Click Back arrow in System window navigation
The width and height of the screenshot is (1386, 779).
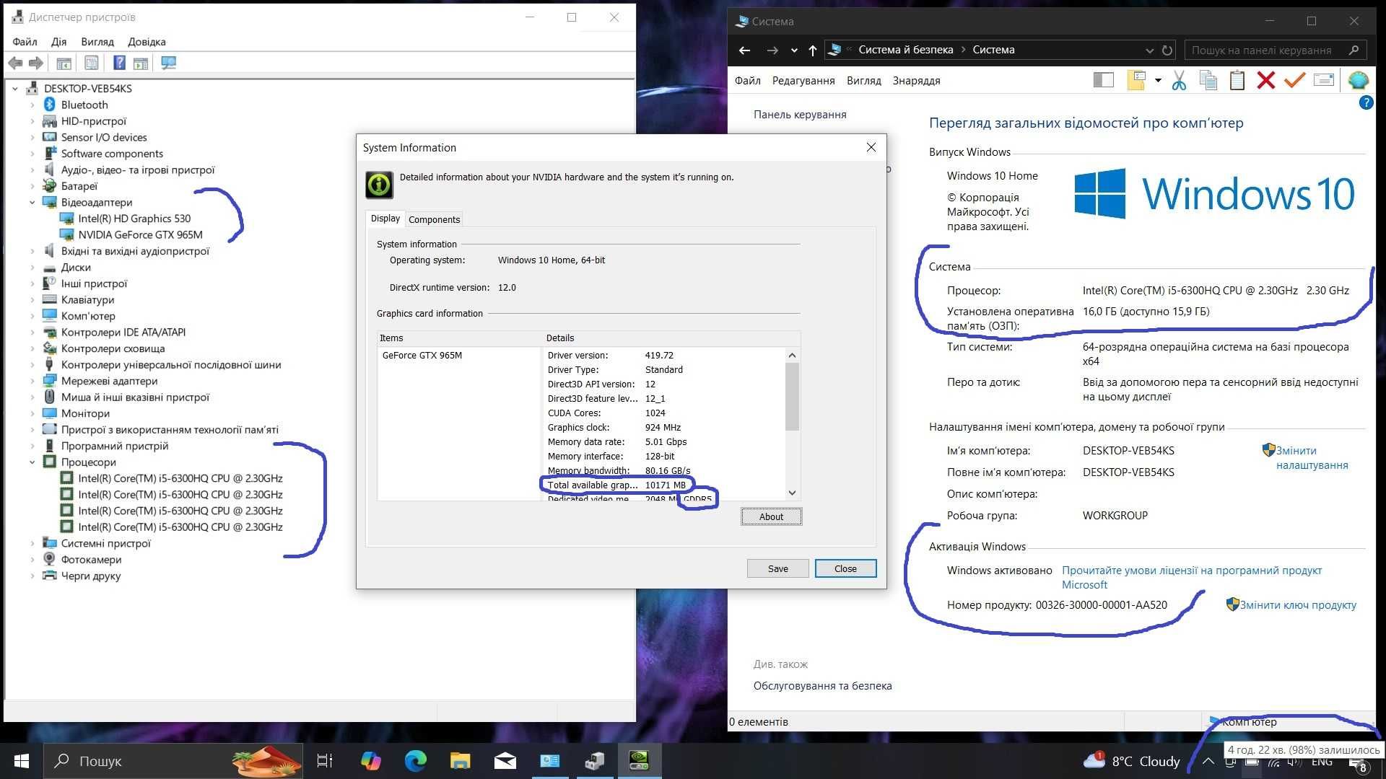(745, 50)
